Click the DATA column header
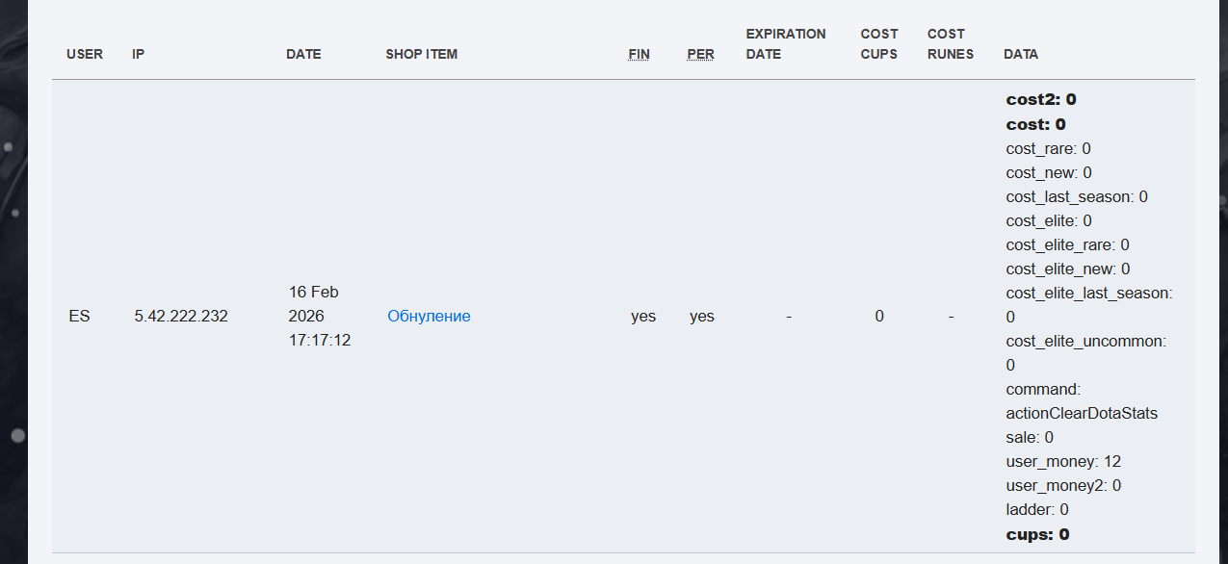This screenshot has height=564, width=1228. pos(1020,54)
